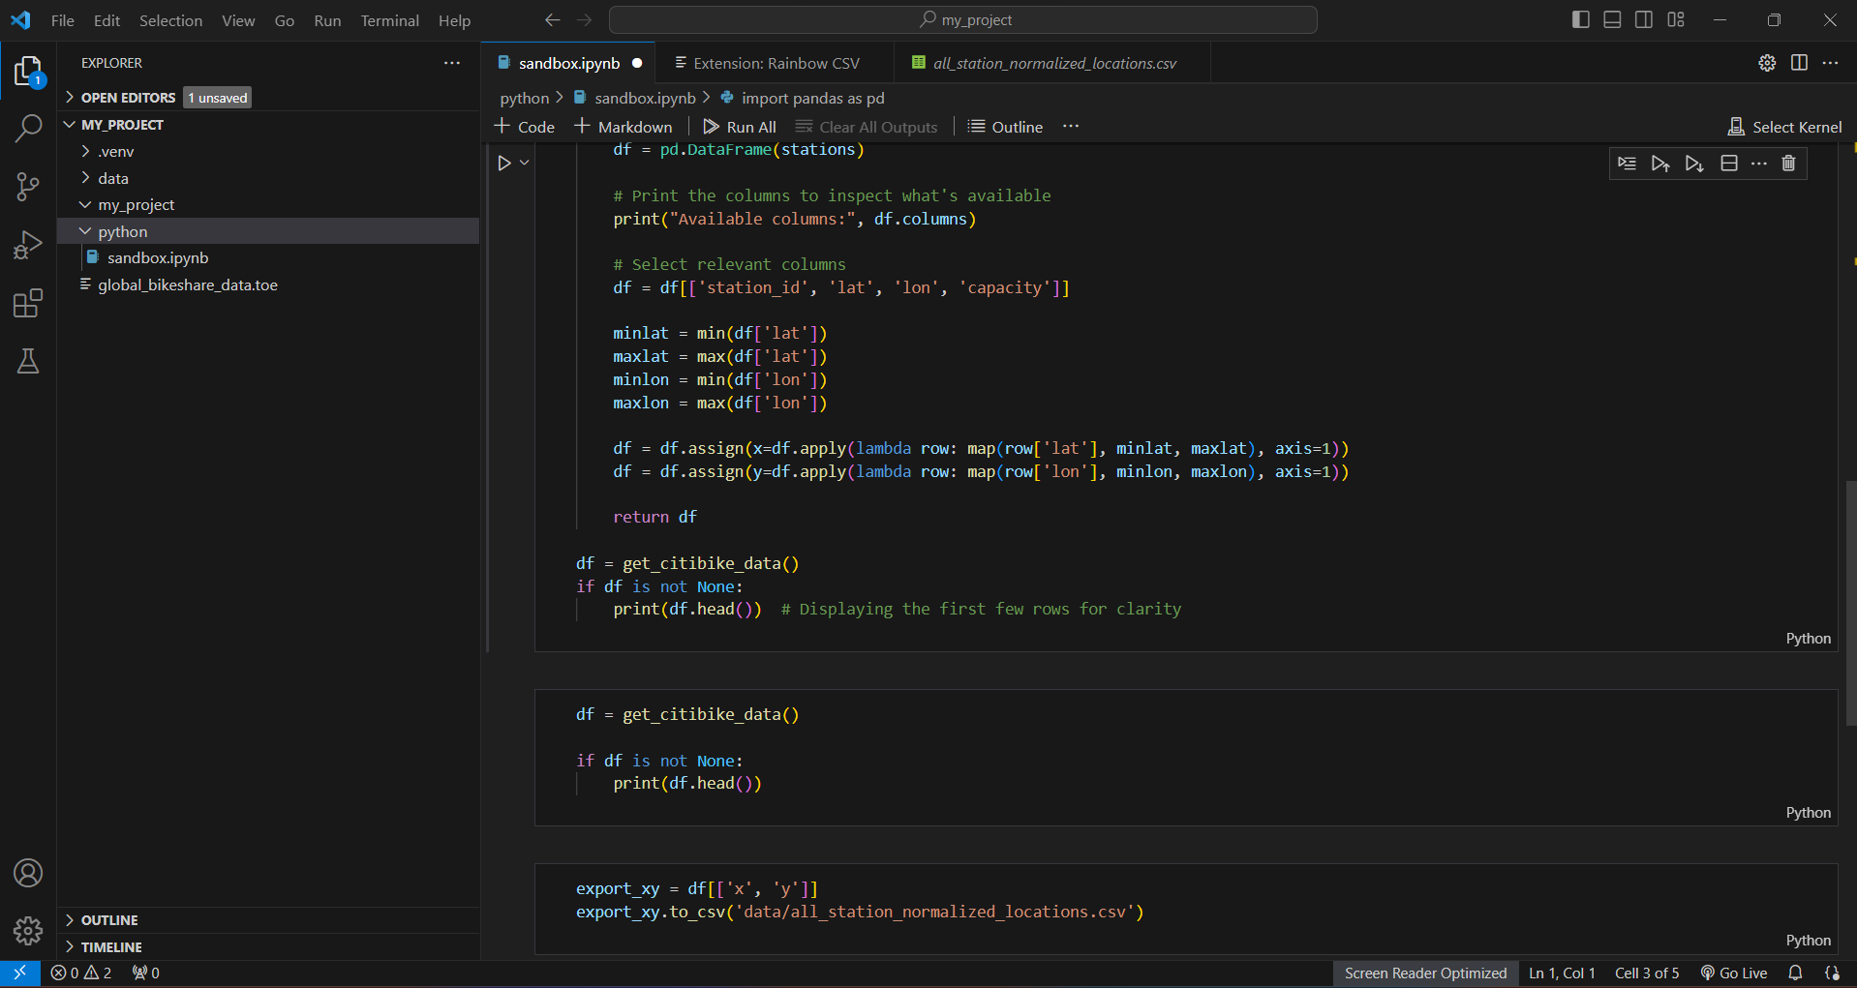The width and height of the screenshot is (1857, 988).
Task: Expand the data folder
Action: [x=113, y=178]
